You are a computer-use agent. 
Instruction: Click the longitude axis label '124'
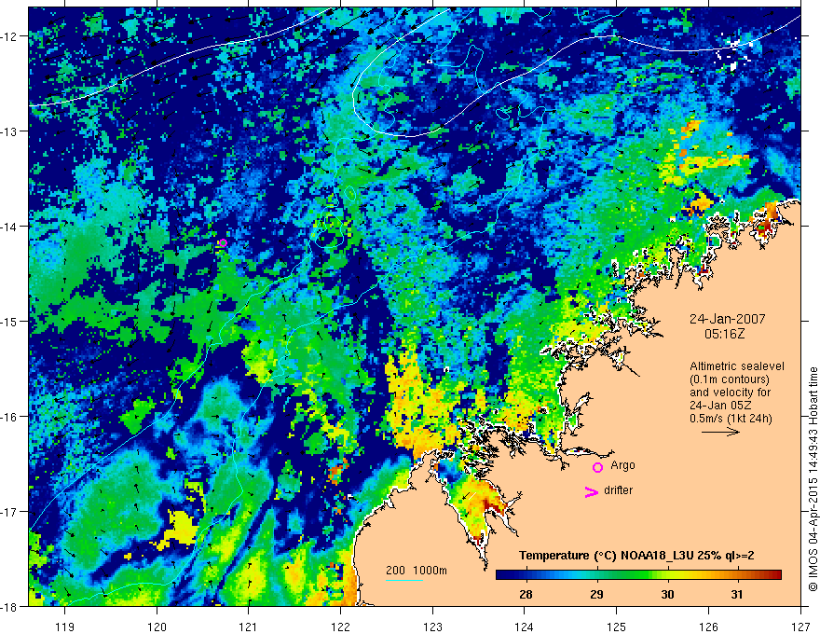525,627
